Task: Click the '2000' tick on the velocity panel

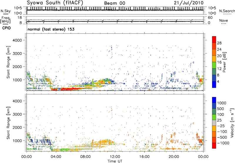Action: pyautogui.click(x=17, y=127)
